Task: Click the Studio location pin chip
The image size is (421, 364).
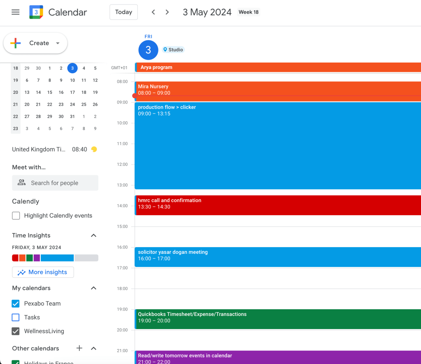Action: click(x=173, y=50)
